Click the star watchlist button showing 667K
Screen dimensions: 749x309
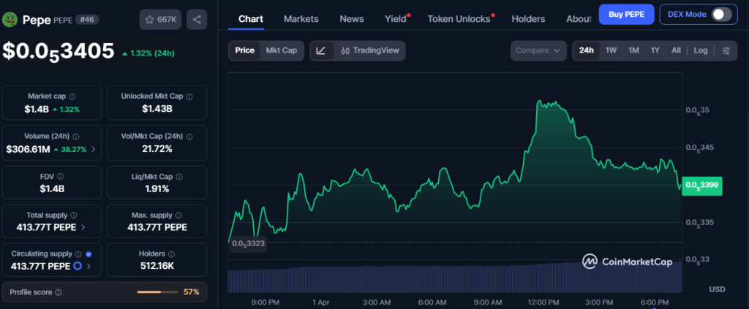point(160,20)
